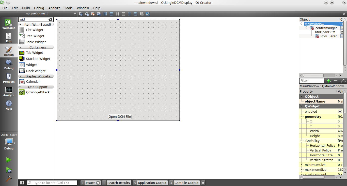
Task: Click the green Run button
Action: tap(9, 160)
